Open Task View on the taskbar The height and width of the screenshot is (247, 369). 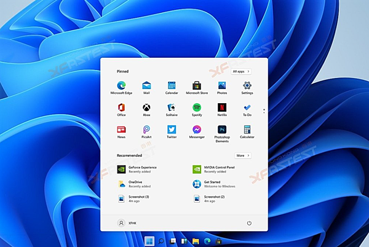pyautogui.click(x=173, y=241)
